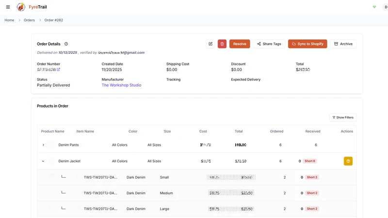388x218 pixels.
Task: Click the Denim Jacket product name
Action: coord(69,161)
